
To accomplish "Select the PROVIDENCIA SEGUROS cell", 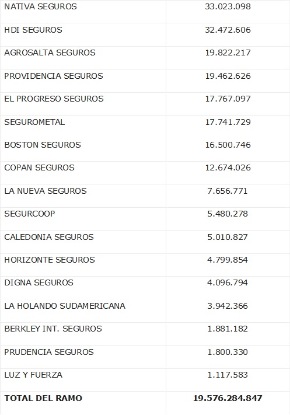I will click(x=54, y=76).
